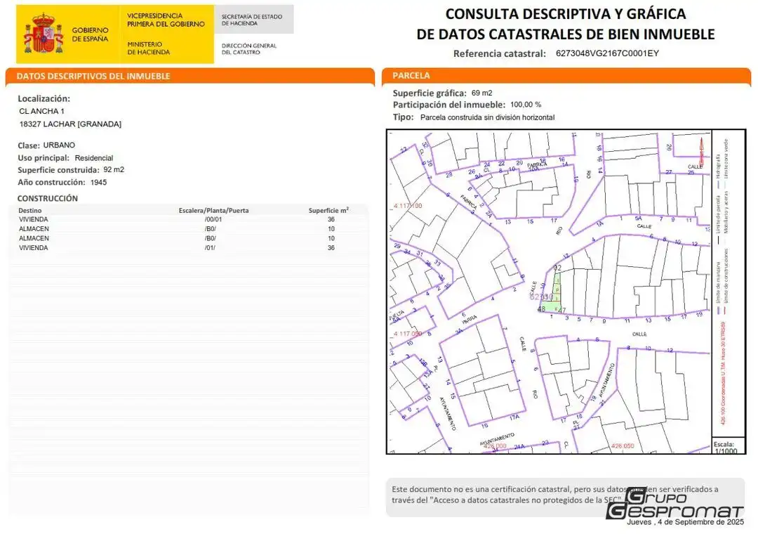Viewport: 758px width, 534px height.
Task: Select '18327 LACHAR [GRANADA]' text
Action: (x=70, y=124)
